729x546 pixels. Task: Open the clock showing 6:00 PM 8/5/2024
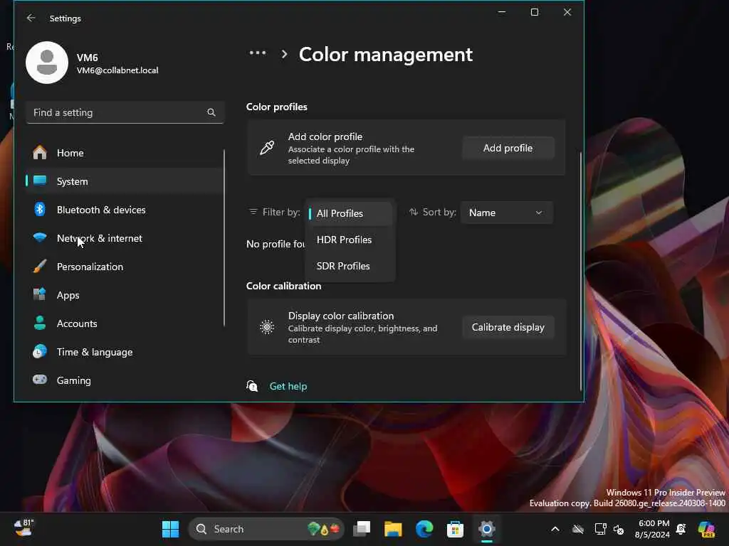point(653,529)
